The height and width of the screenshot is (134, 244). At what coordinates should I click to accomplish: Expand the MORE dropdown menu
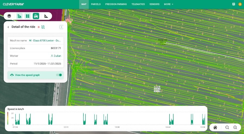(169, 4)
